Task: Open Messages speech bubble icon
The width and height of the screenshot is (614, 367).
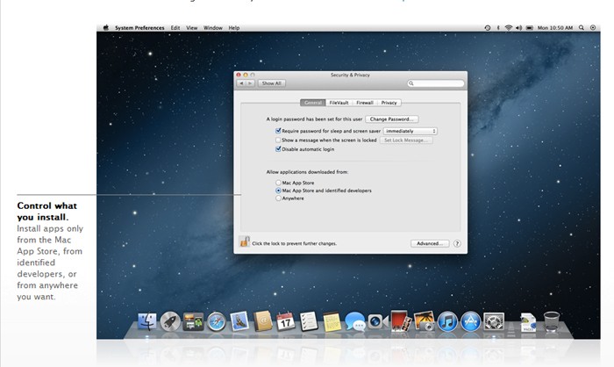Action: 354,322
